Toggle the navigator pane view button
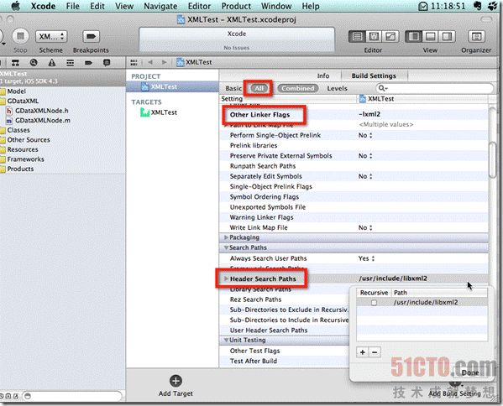 413,37
